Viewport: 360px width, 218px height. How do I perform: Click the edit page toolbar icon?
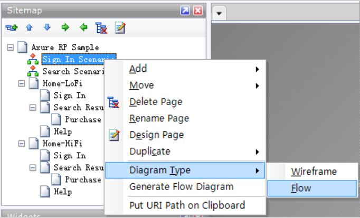120,28
